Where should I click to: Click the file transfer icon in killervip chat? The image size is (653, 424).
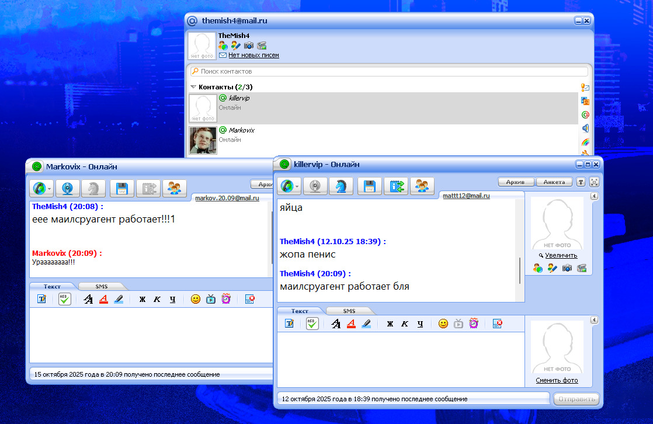[396, 186]
